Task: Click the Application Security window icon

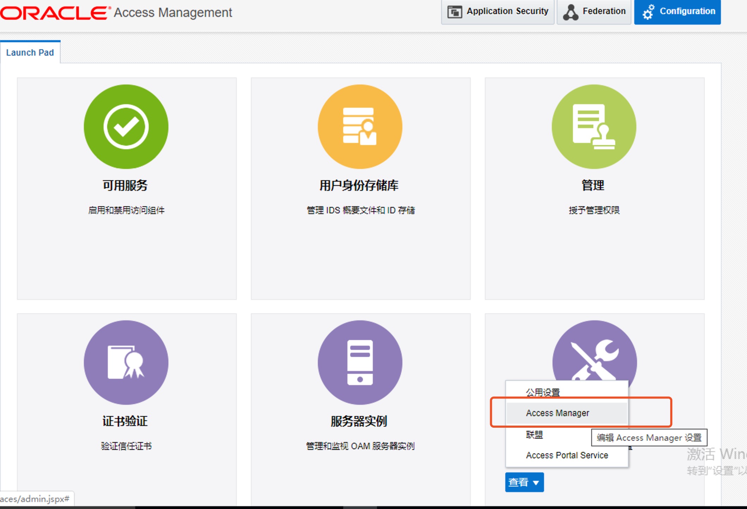Action: [455, 12]
